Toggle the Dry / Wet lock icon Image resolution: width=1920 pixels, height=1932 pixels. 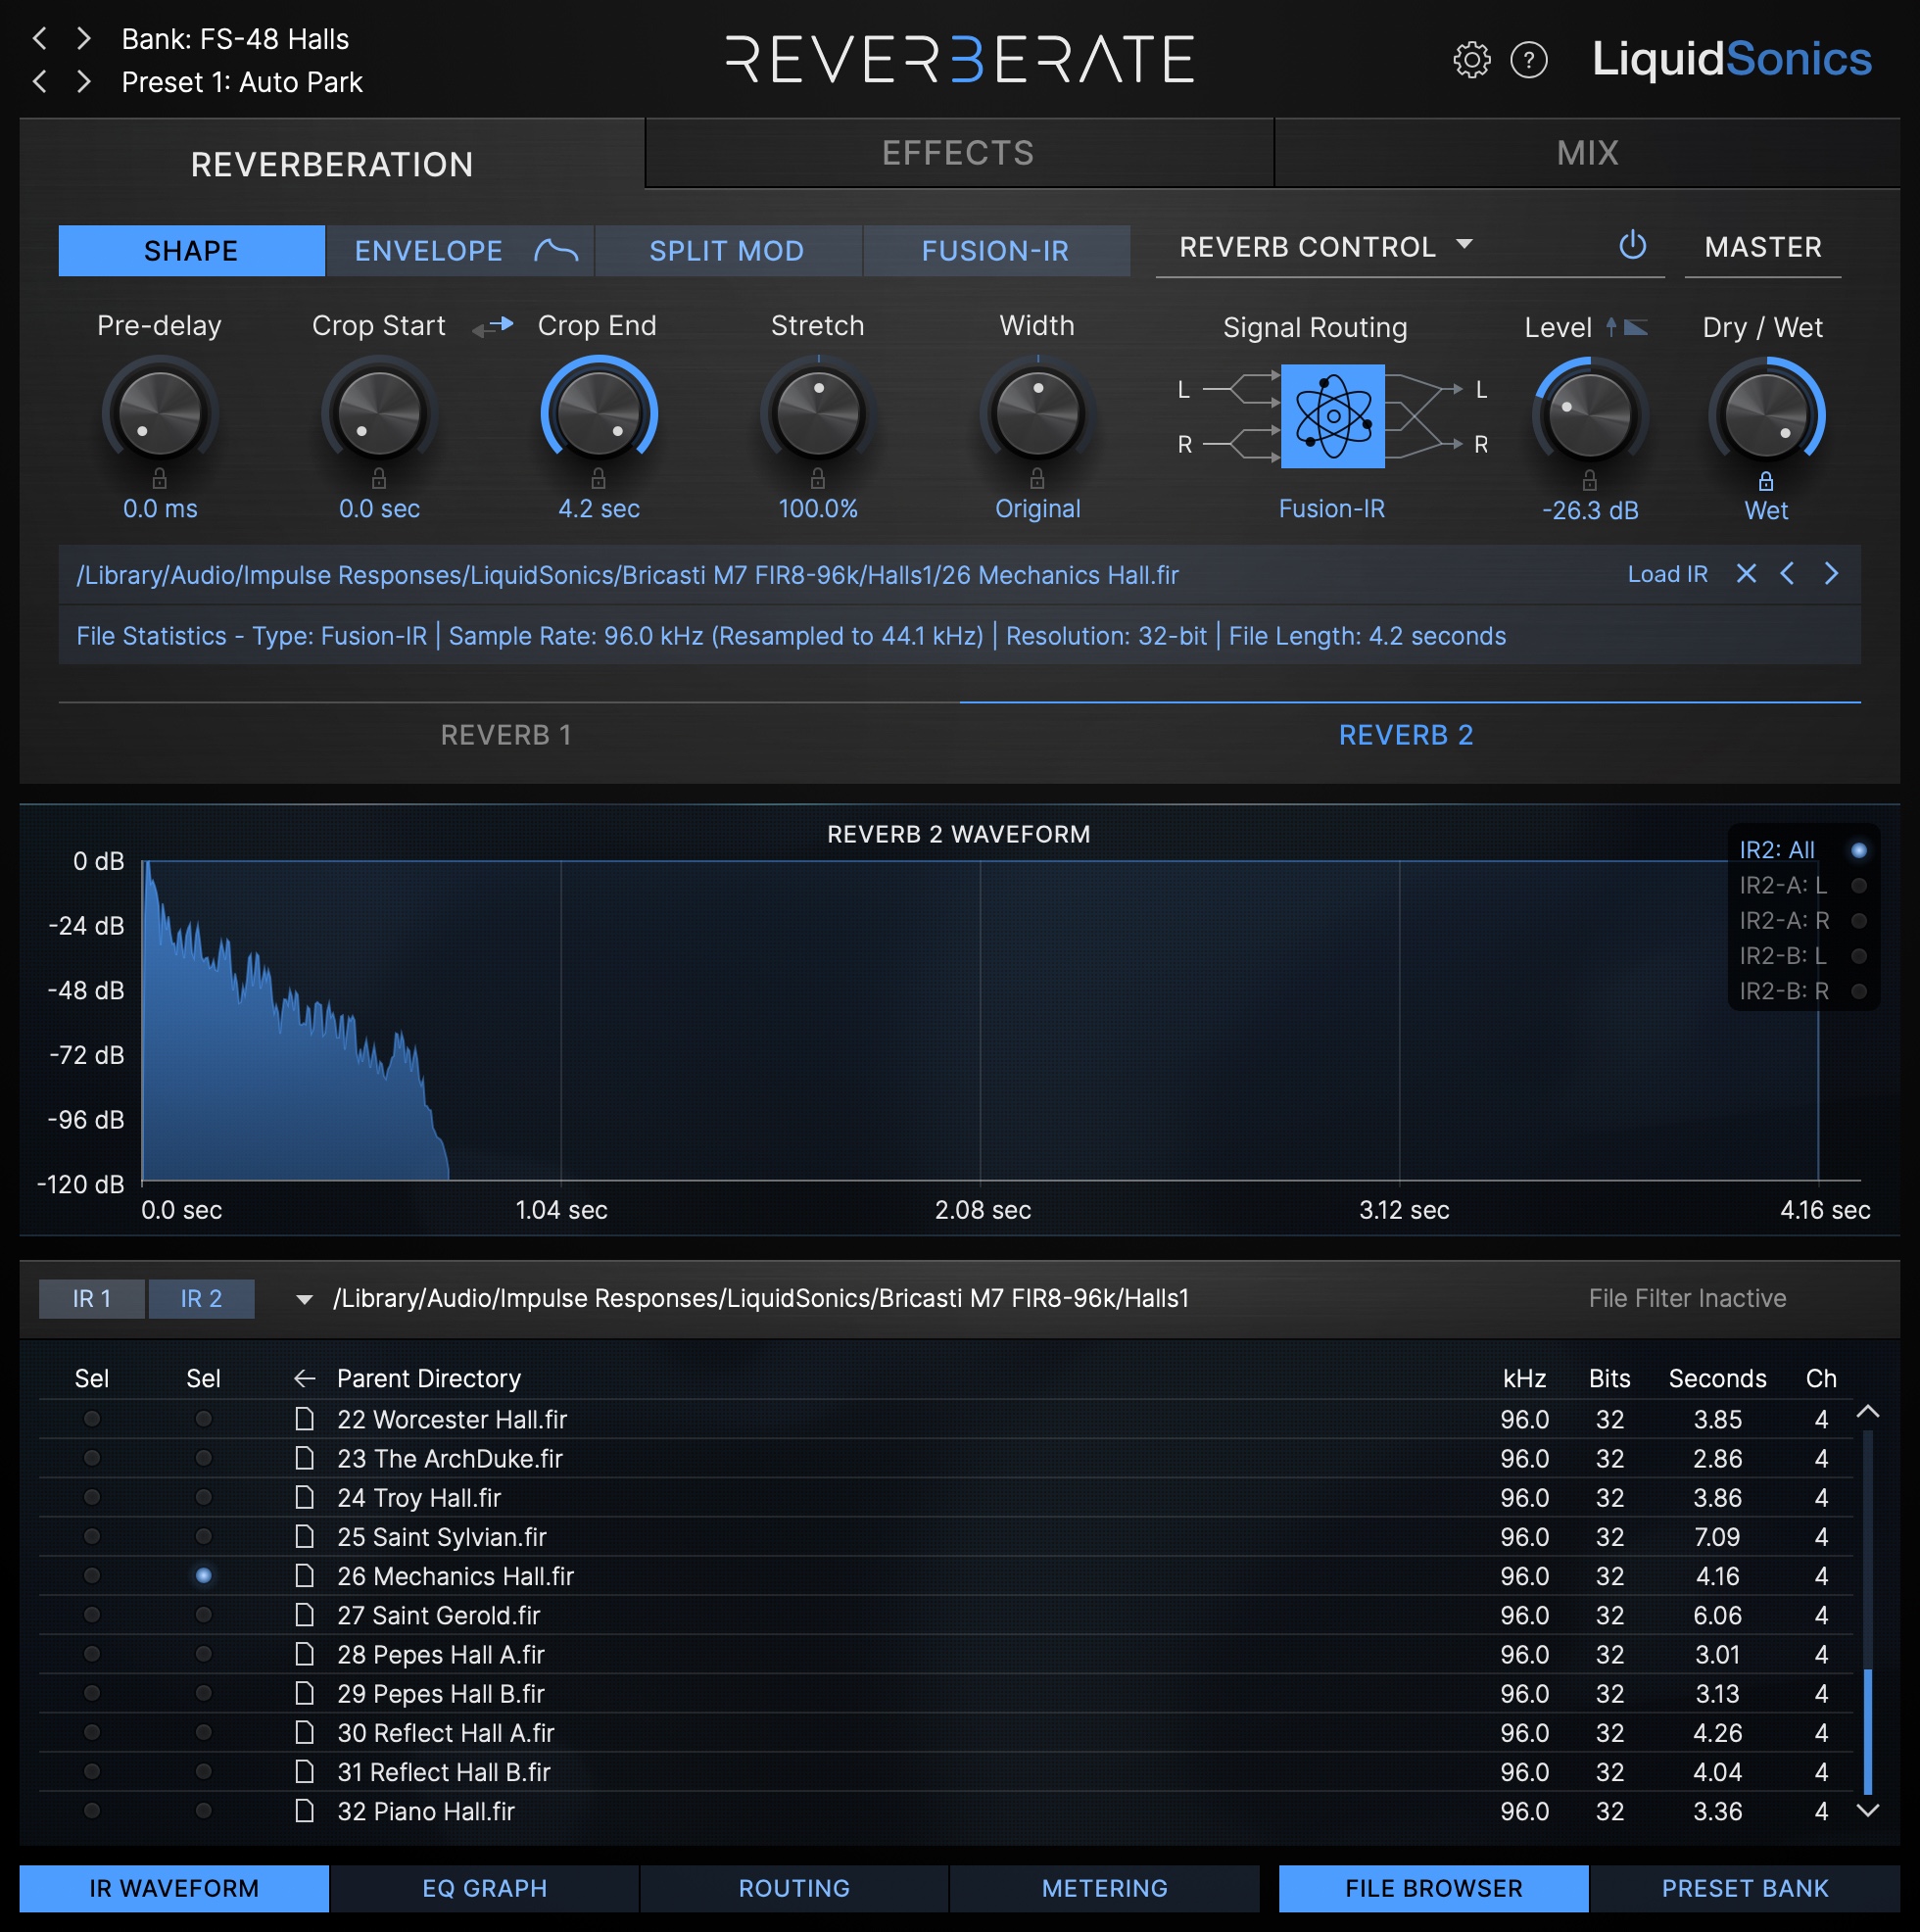pos(1766,481)
